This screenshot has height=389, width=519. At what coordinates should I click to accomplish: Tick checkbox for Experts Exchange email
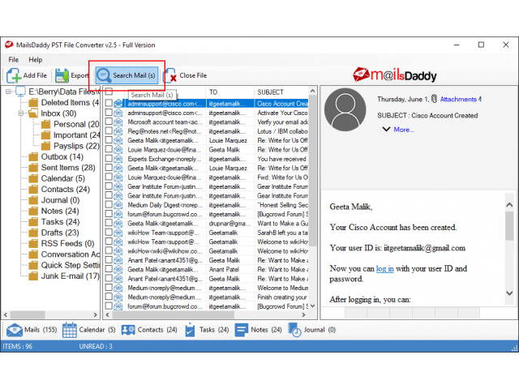109,159
